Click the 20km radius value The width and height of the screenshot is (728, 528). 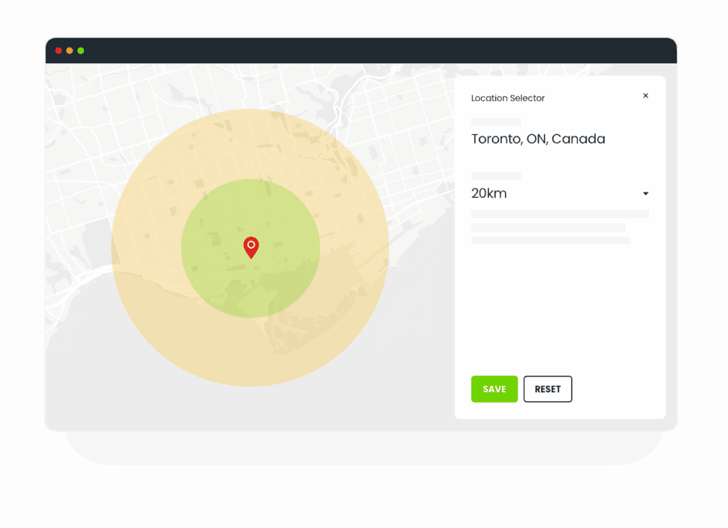coord(489,193)
